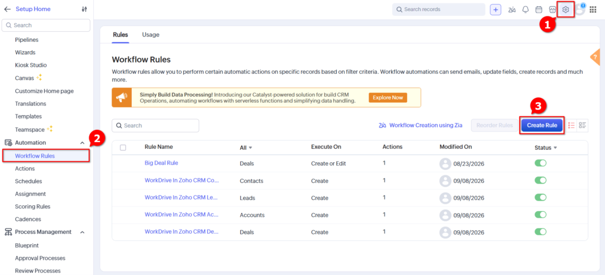The height and width of the screenshot is (275, 605).
Task: Open the user profile avatar
Action: (580, 9)
